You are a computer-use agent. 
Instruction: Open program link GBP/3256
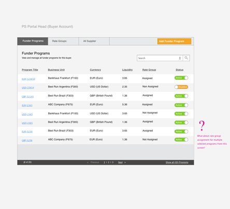point(27,140)
